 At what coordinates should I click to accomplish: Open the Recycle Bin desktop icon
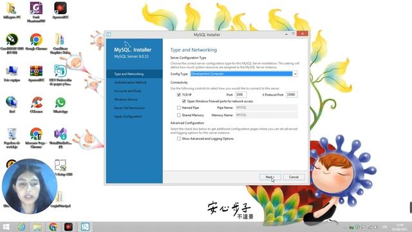(x=12, y=138)
